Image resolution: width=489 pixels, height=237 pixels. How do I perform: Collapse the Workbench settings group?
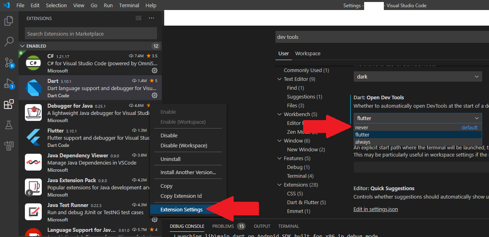pos(279,114)
